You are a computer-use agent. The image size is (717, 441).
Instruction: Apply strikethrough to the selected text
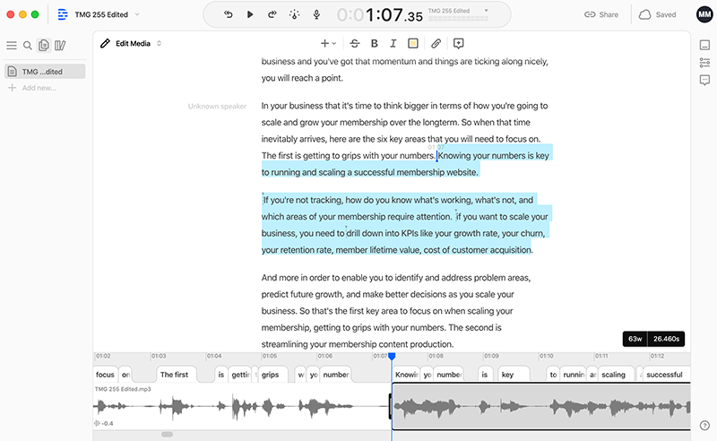pos(355,43)
